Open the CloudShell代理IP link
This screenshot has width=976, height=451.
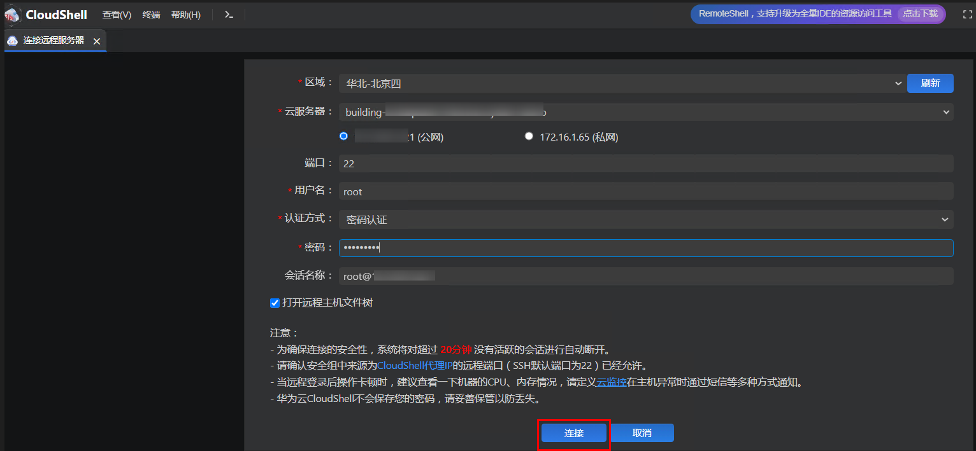(x=415, y=366)
